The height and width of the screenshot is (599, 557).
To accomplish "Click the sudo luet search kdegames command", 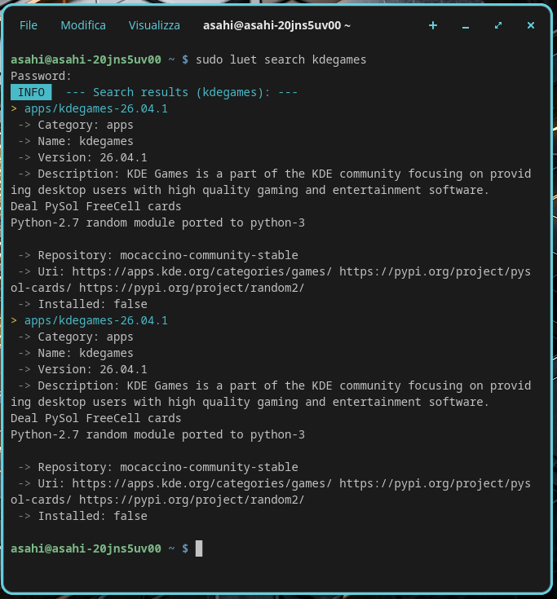I will (281, 60).
